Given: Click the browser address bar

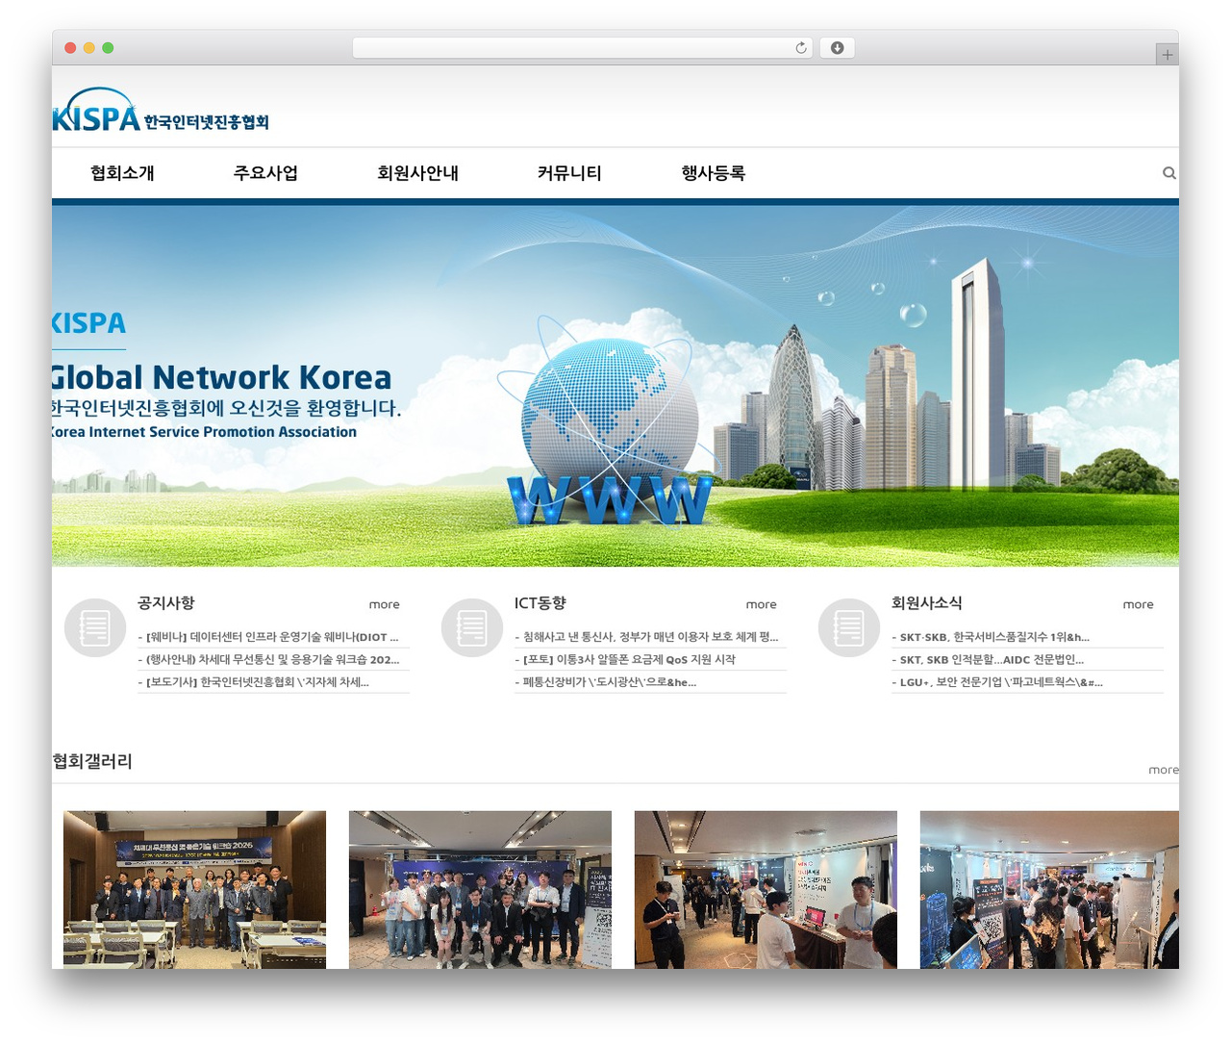Looking at the screenshot, I should point(582,48).
